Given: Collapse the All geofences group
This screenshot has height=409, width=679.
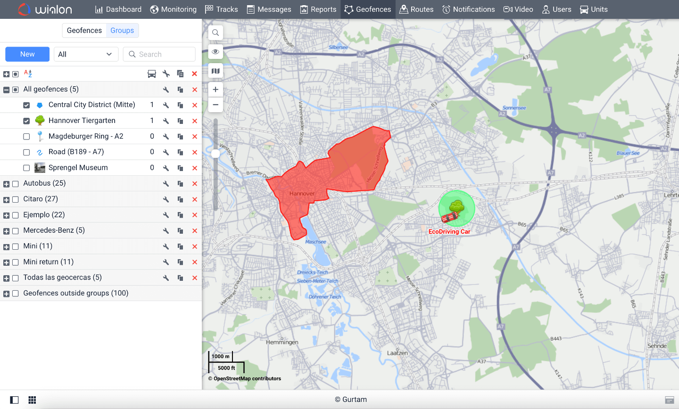Looking at the screenshot, I should coord(6,89).
